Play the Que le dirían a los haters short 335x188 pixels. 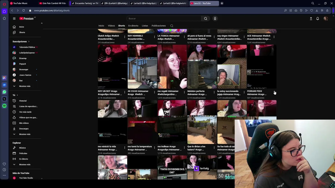pyautogui.click(x=202, y=122)
